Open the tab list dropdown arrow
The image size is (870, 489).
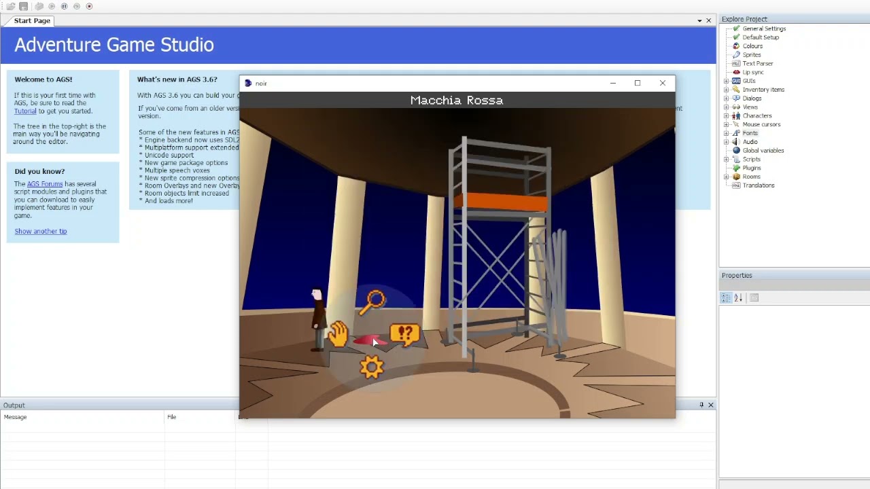point(699,21)
